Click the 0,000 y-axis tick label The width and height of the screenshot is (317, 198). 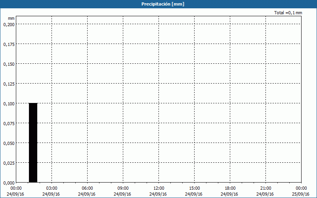click(9, 183)
